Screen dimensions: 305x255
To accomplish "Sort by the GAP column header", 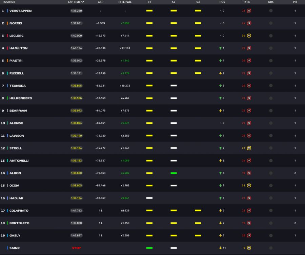I will point(101,2).
